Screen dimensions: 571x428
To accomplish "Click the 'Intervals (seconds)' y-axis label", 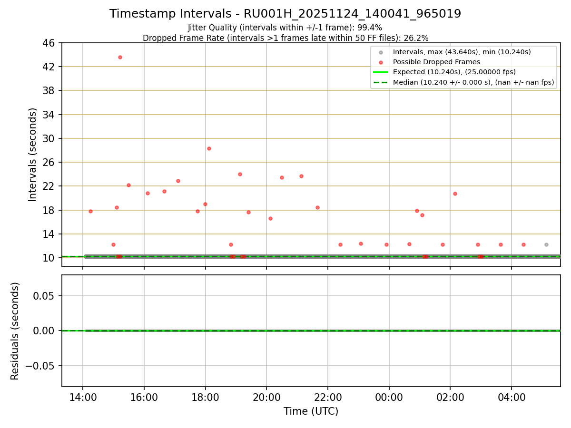I will coord(32,155).
